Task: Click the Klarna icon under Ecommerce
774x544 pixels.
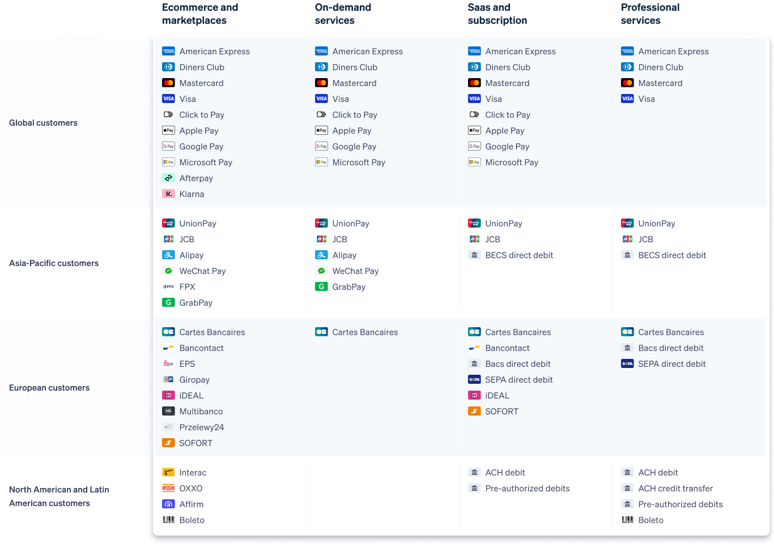Action: (168, 194)
